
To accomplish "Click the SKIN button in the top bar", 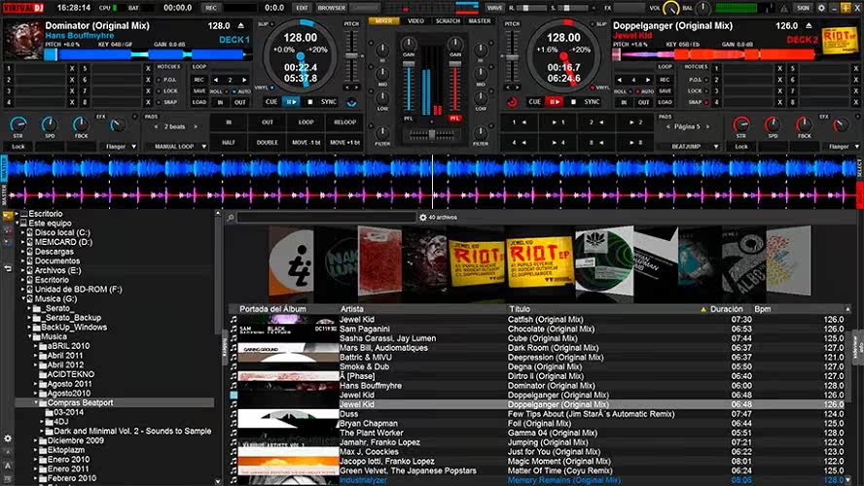I will pyautogui.click(x=803, y=8).
